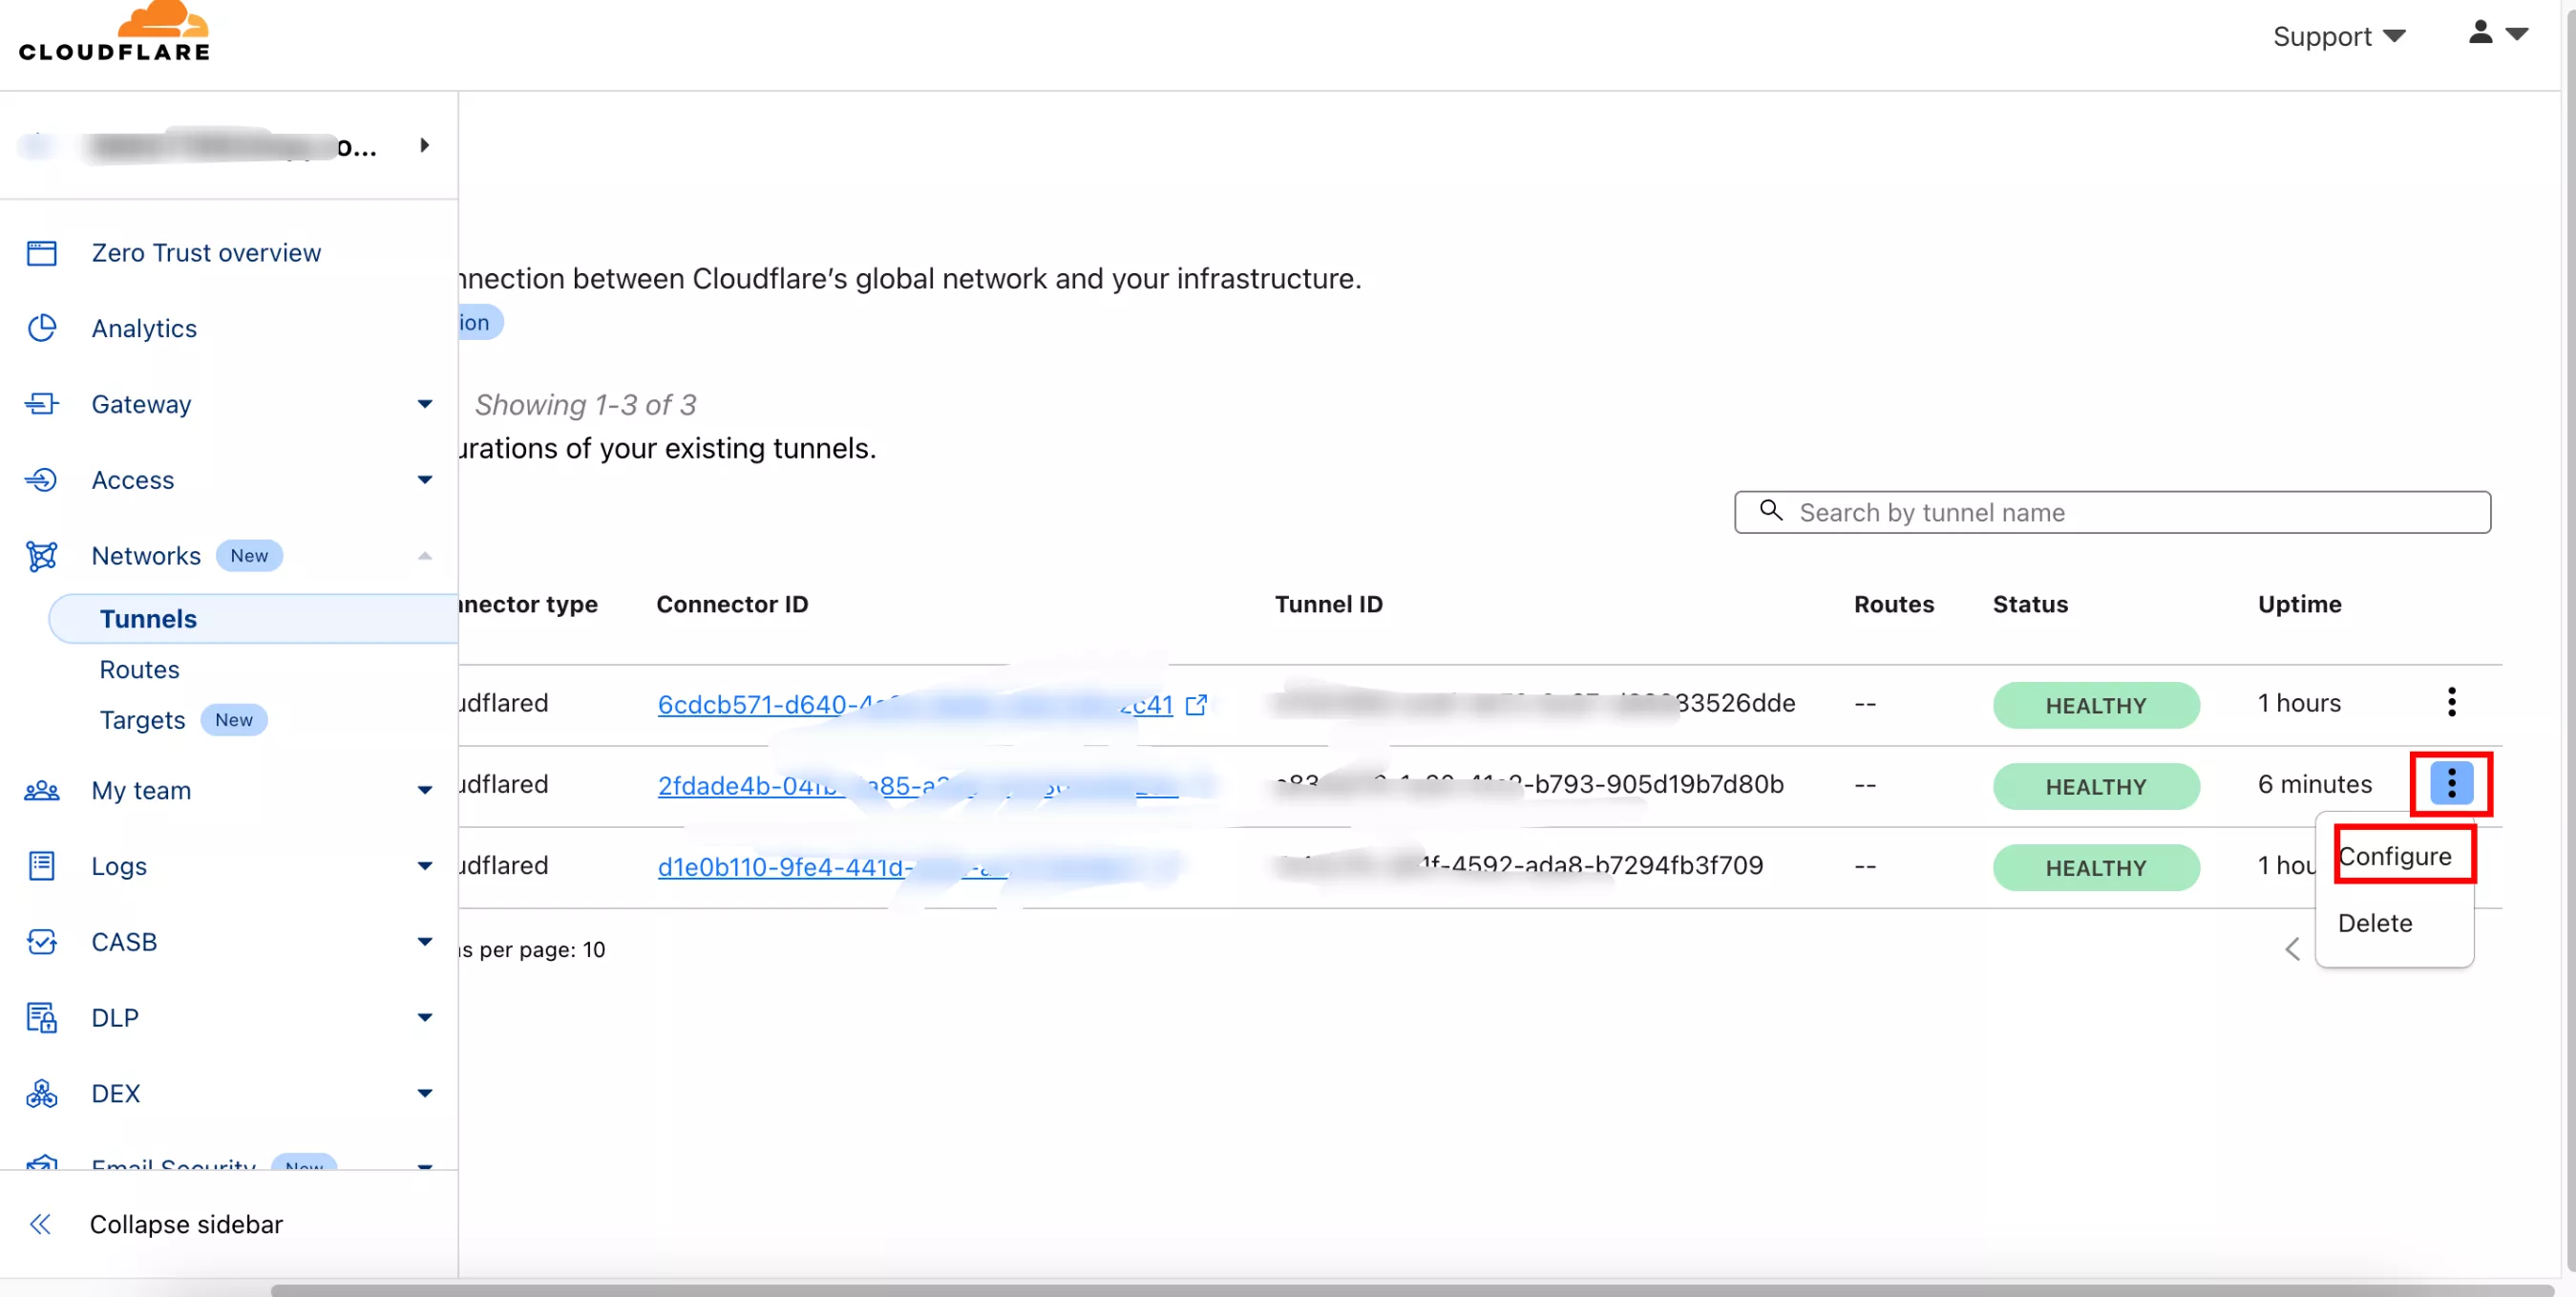Select Configure from the context menu

[2394, 856]
